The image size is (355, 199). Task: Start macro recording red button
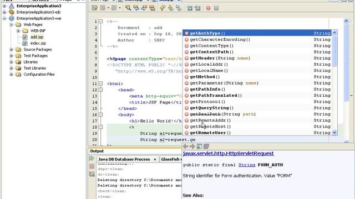click(209, 8)
